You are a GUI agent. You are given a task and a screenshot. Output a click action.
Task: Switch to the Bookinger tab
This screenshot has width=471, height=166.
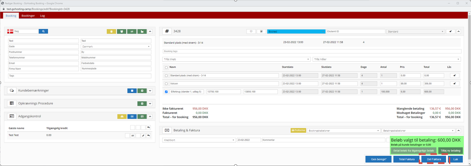(x=28, y=16)
